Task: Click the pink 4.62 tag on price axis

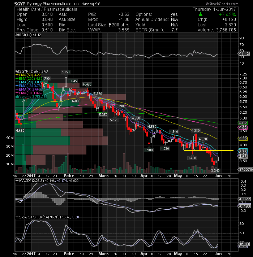Action: click(x=243, y=127)
